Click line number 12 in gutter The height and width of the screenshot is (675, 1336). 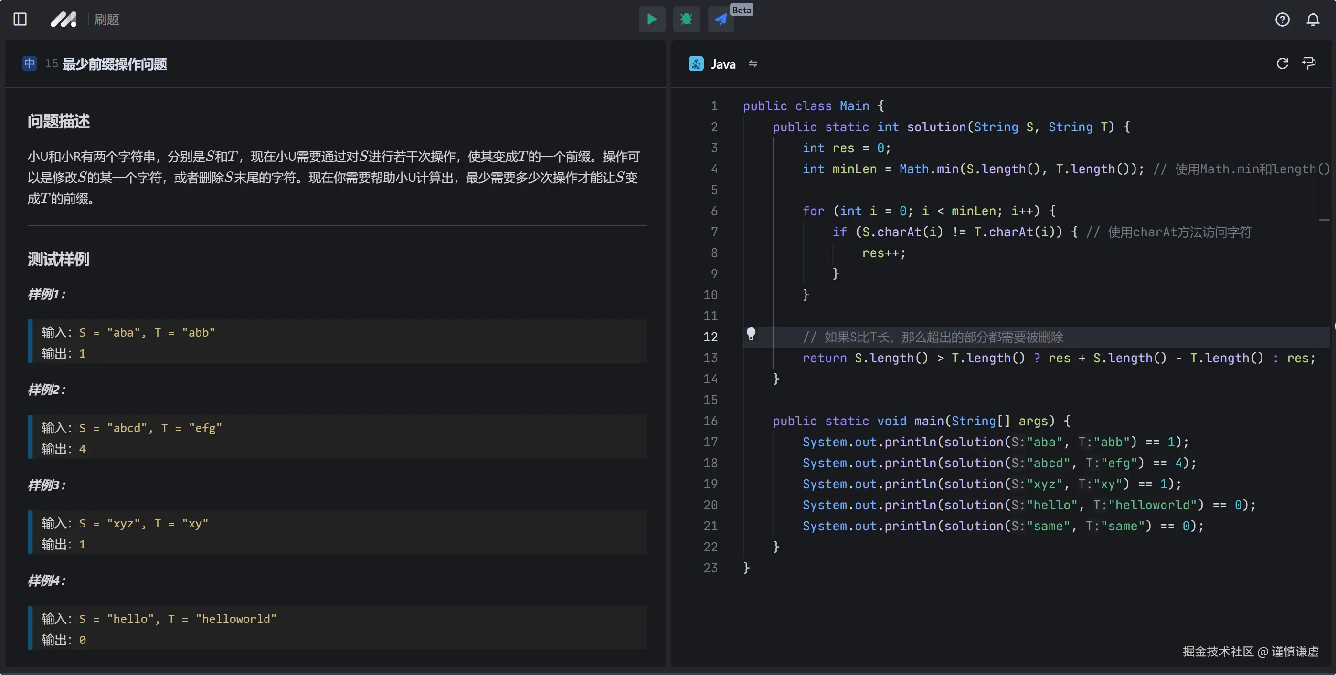(710, 337)
